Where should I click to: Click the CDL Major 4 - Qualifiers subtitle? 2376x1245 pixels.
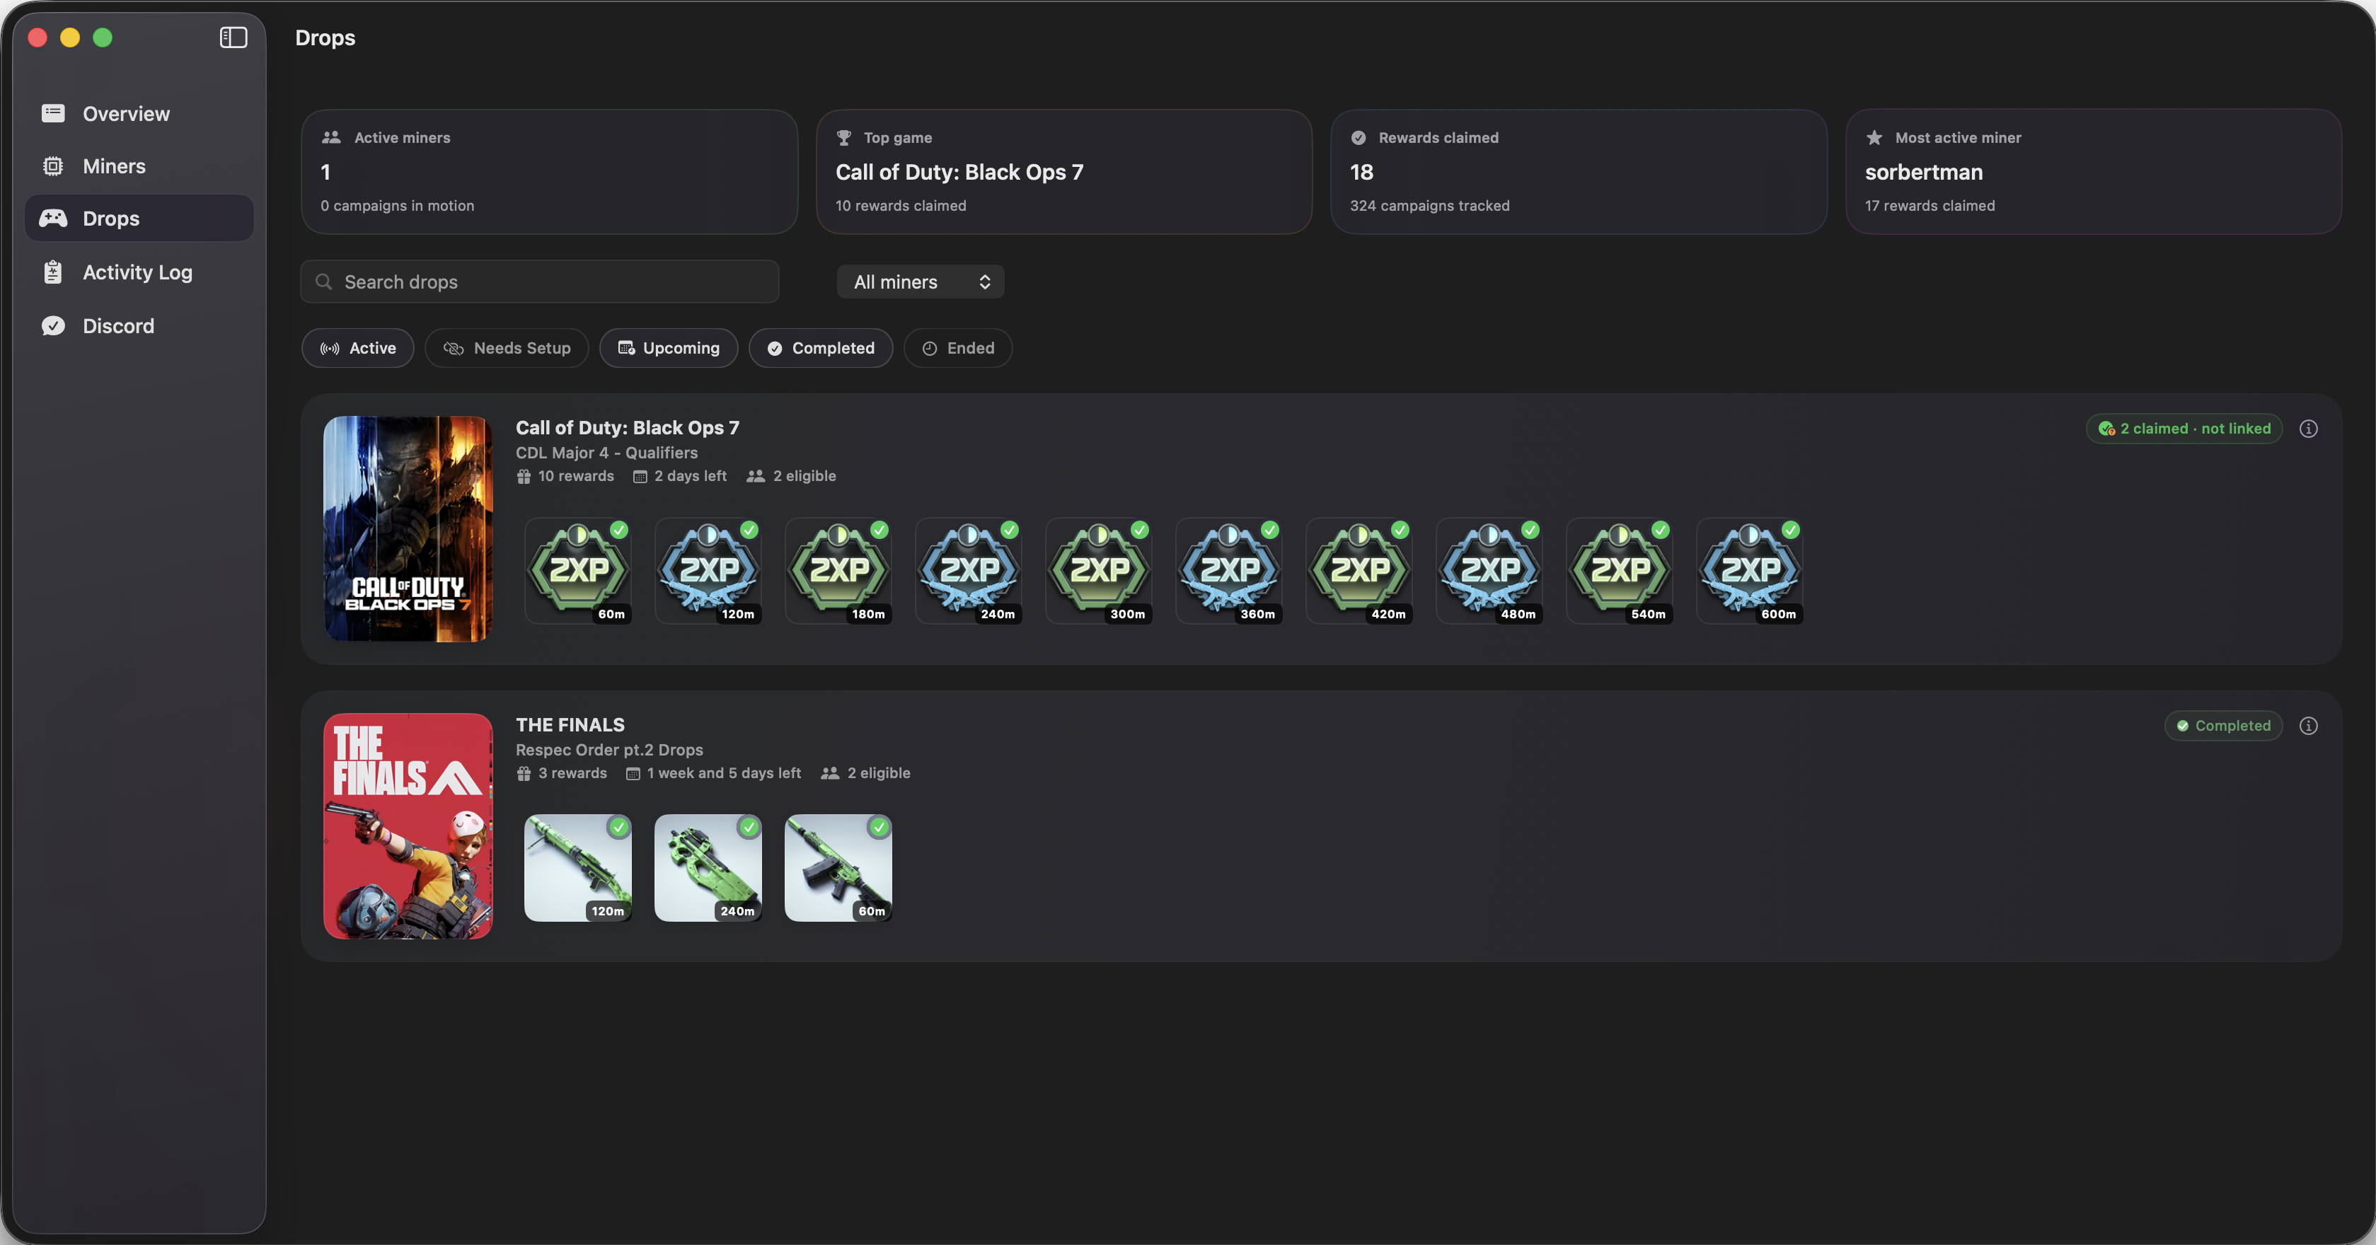click(607, 453)
